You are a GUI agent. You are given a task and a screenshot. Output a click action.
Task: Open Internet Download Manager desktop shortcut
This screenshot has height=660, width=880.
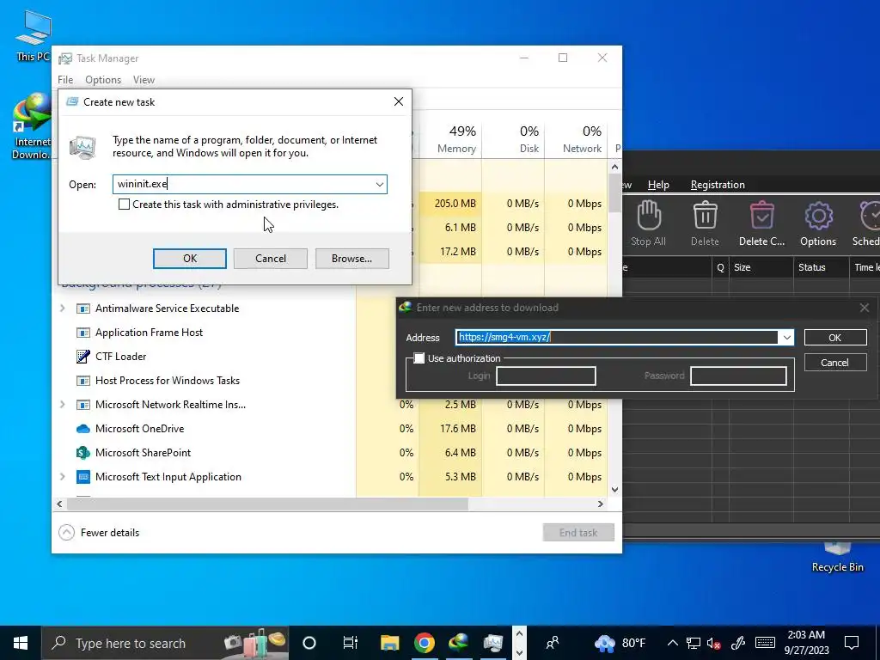tap(32, 126)
